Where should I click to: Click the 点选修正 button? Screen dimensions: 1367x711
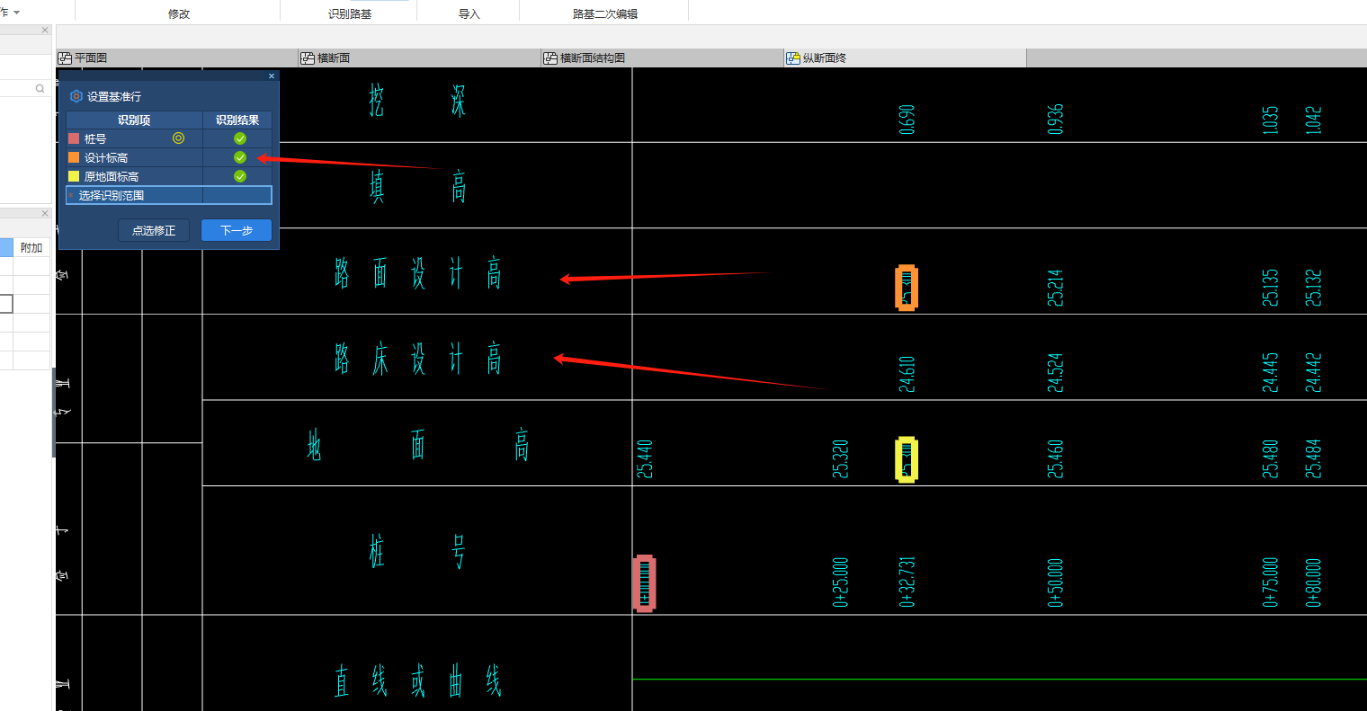pyautogui.click(x=154, y=230)
